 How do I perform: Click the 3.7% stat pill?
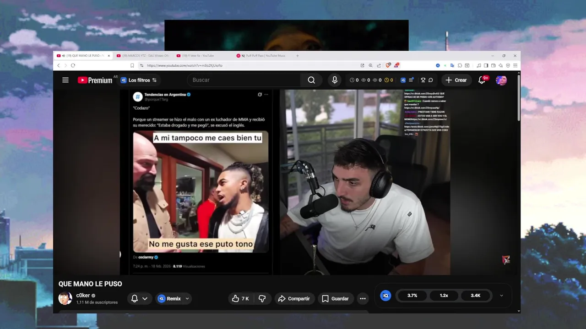[x=412, y=296]
